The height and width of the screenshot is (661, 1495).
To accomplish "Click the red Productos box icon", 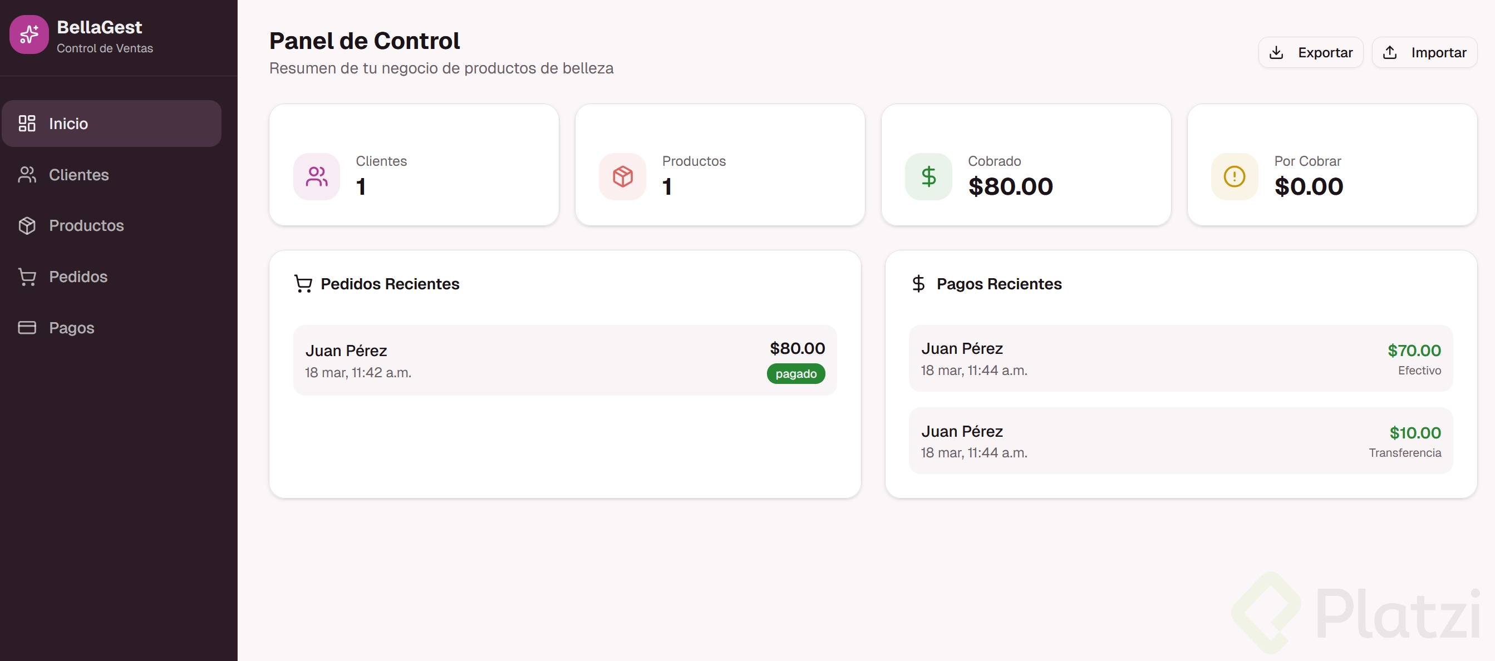I will pos(622,176).
